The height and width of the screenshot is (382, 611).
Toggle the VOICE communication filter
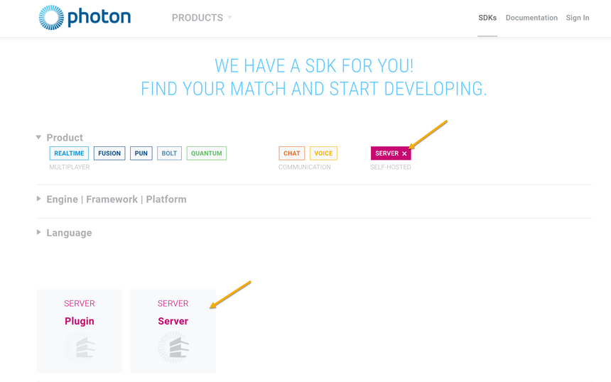(323, 153)
